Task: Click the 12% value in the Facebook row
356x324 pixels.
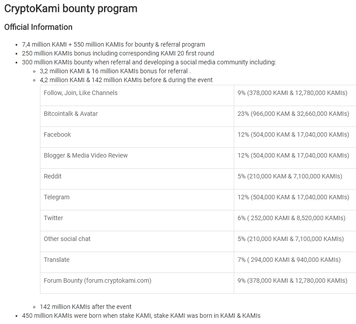Action: (295, 137)
